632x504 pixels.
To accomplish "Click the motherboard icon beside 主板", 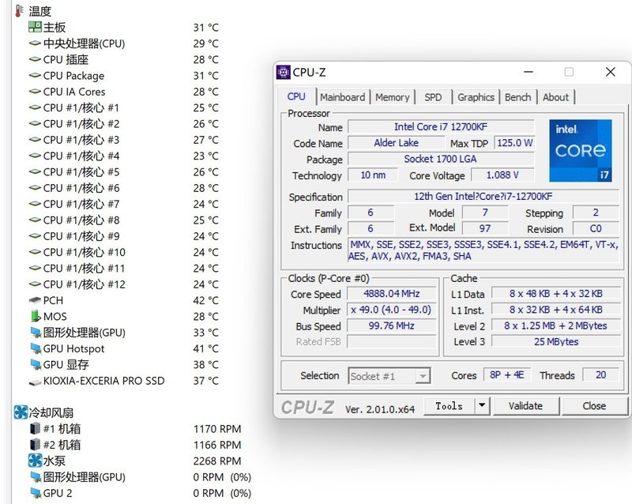I will pos(35,28).
